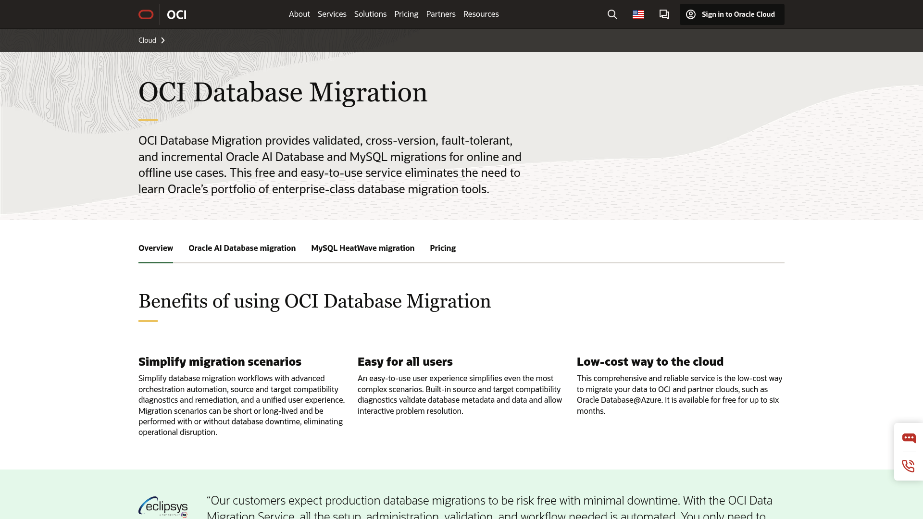923x519 pixels.
Task: Click the person icon next to Sign in
Action: click(691, 14)
